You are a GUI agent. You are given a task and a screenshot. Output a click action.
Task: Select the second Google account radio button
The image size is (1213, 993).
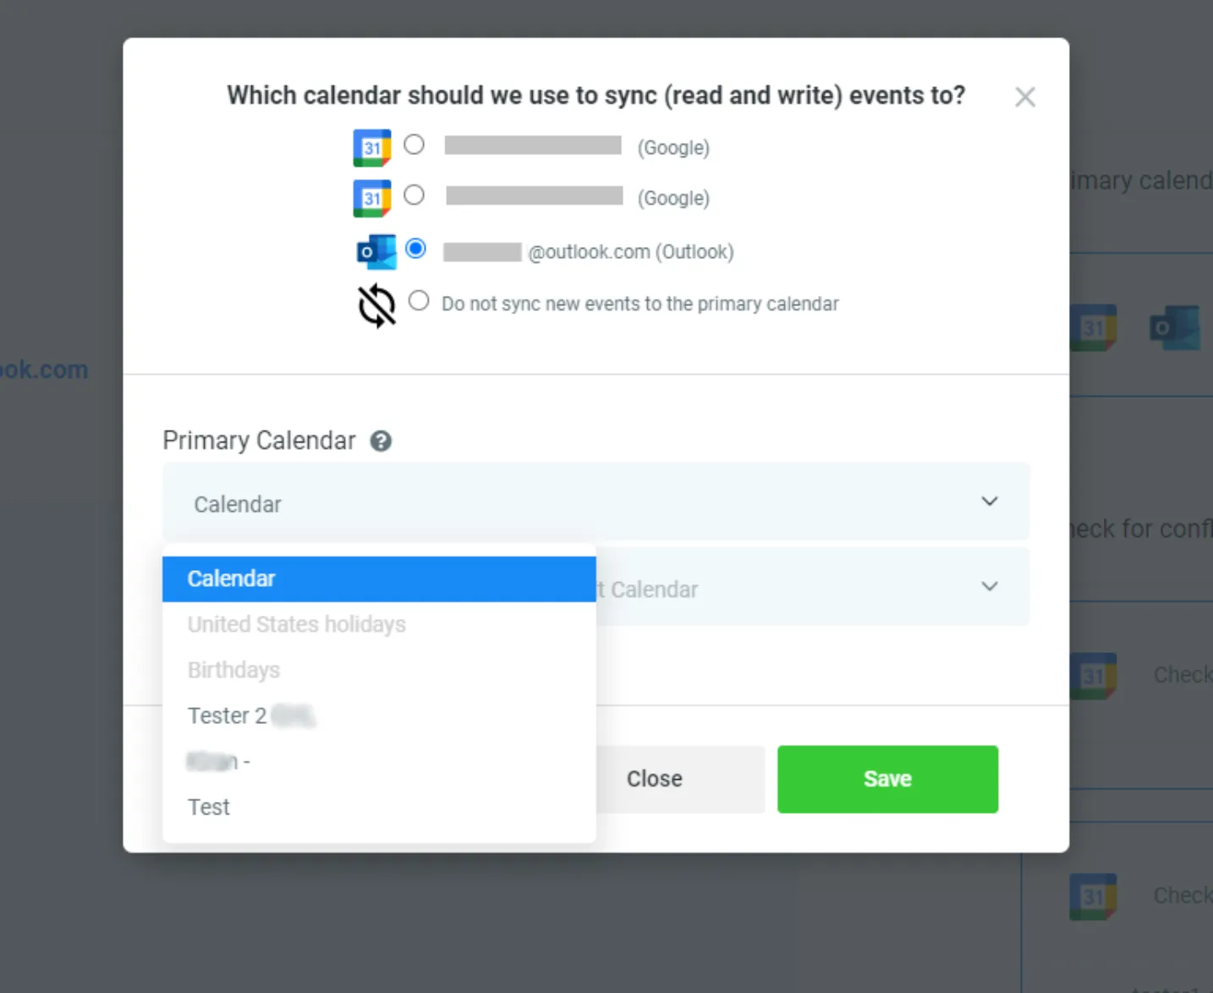tap(414, 195)
